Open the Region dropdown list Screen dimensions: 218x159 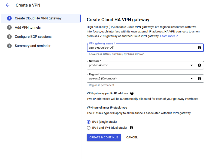coord(192,79)
